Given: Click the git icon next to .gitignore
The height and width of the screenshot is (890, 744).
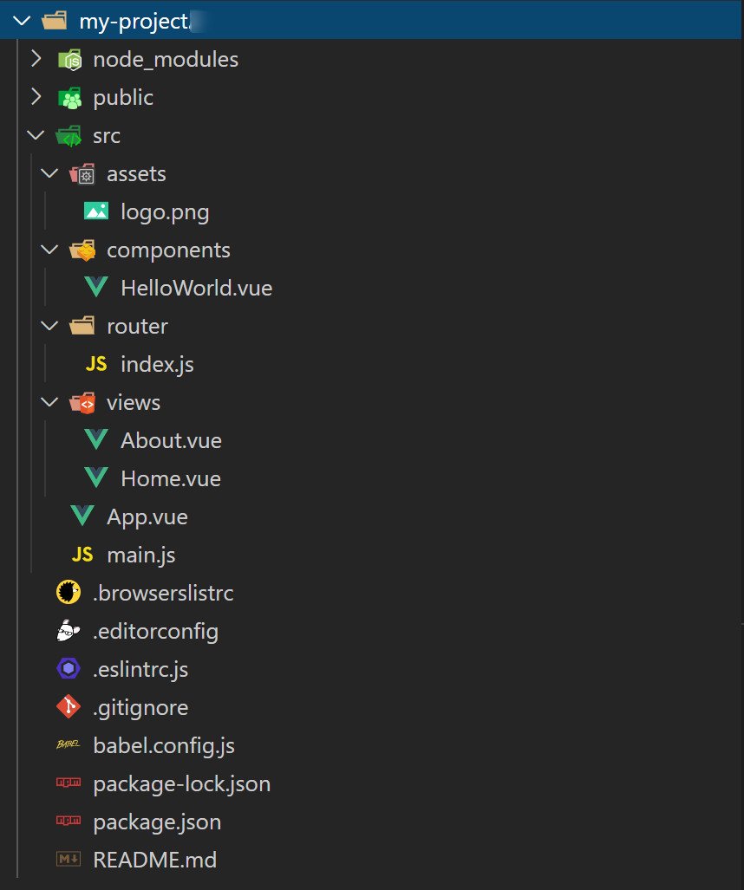Looking at the screenshot, I should 69,706.
